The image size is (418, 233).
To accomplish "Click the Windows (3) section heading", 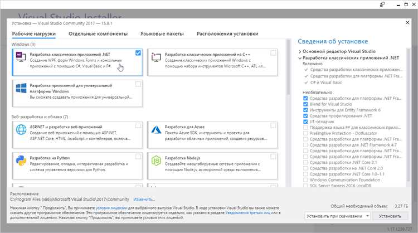I will click(23, 44).
